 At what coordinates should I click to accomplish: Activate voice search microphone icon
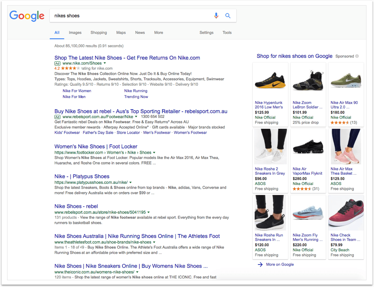[216, 16]
